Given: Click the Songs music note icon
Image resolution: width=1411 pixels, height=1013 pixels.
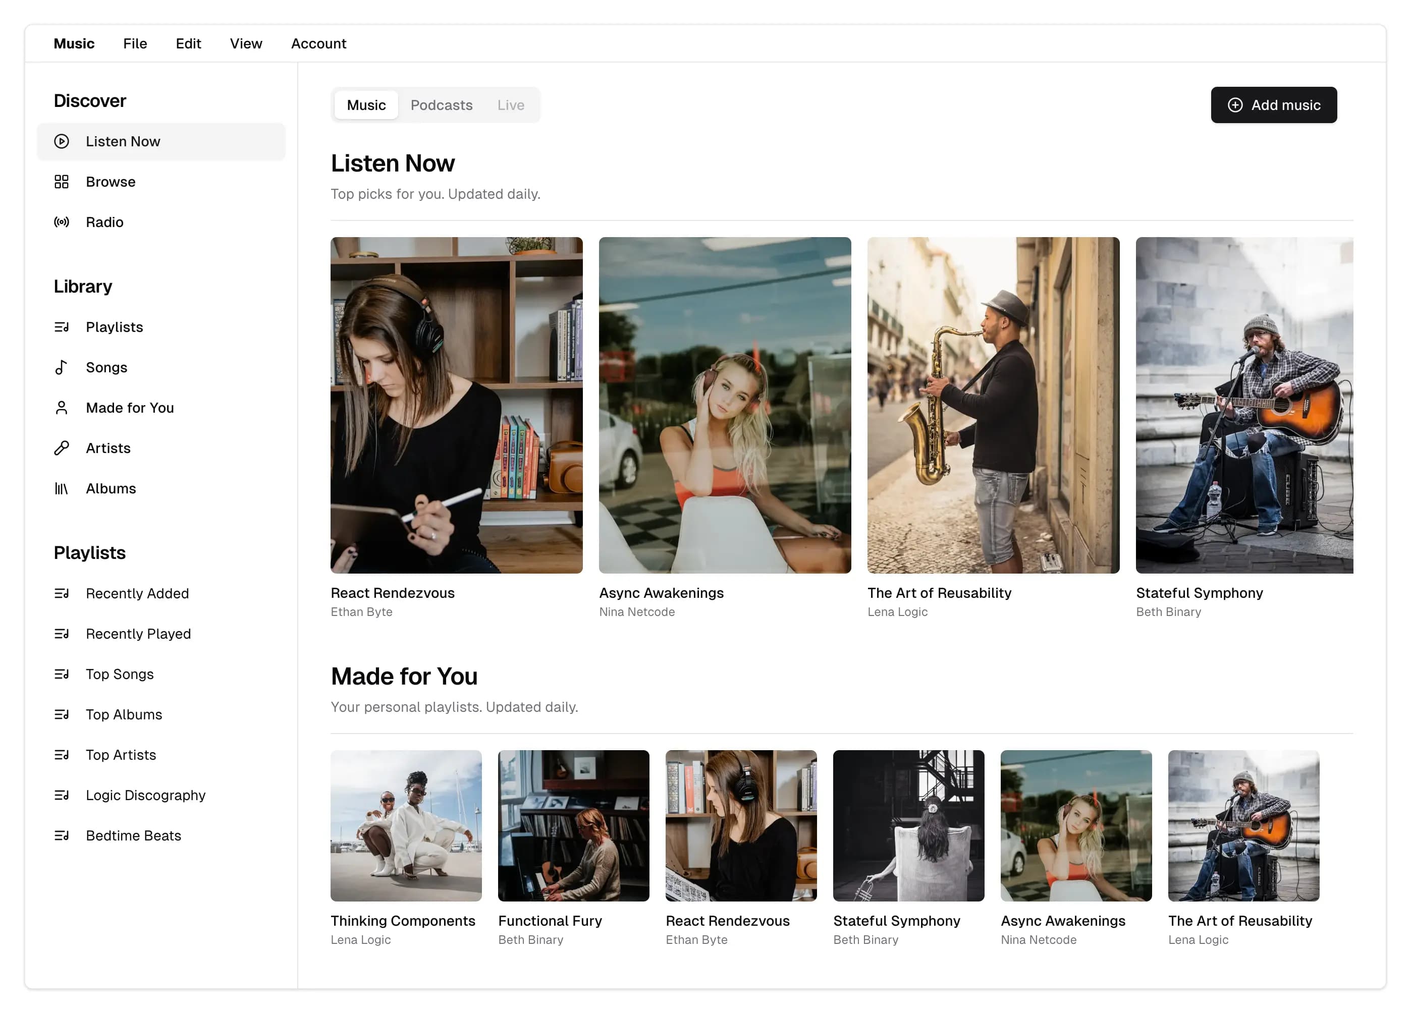Looking at the screenshot, I should point(62,368).
